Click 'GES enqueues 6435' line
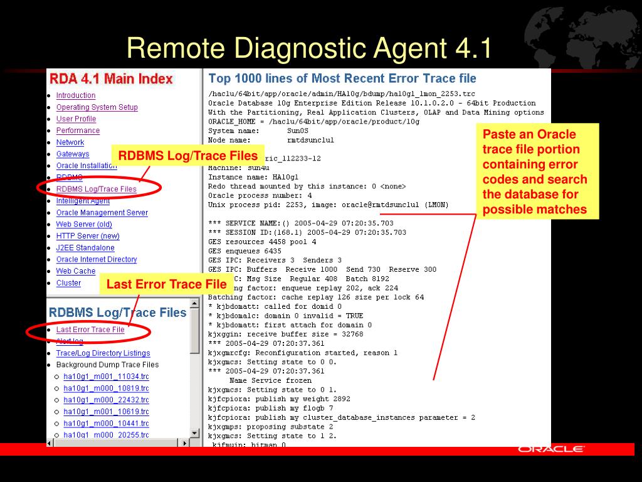The image size is (642, 482). [245, 251]
